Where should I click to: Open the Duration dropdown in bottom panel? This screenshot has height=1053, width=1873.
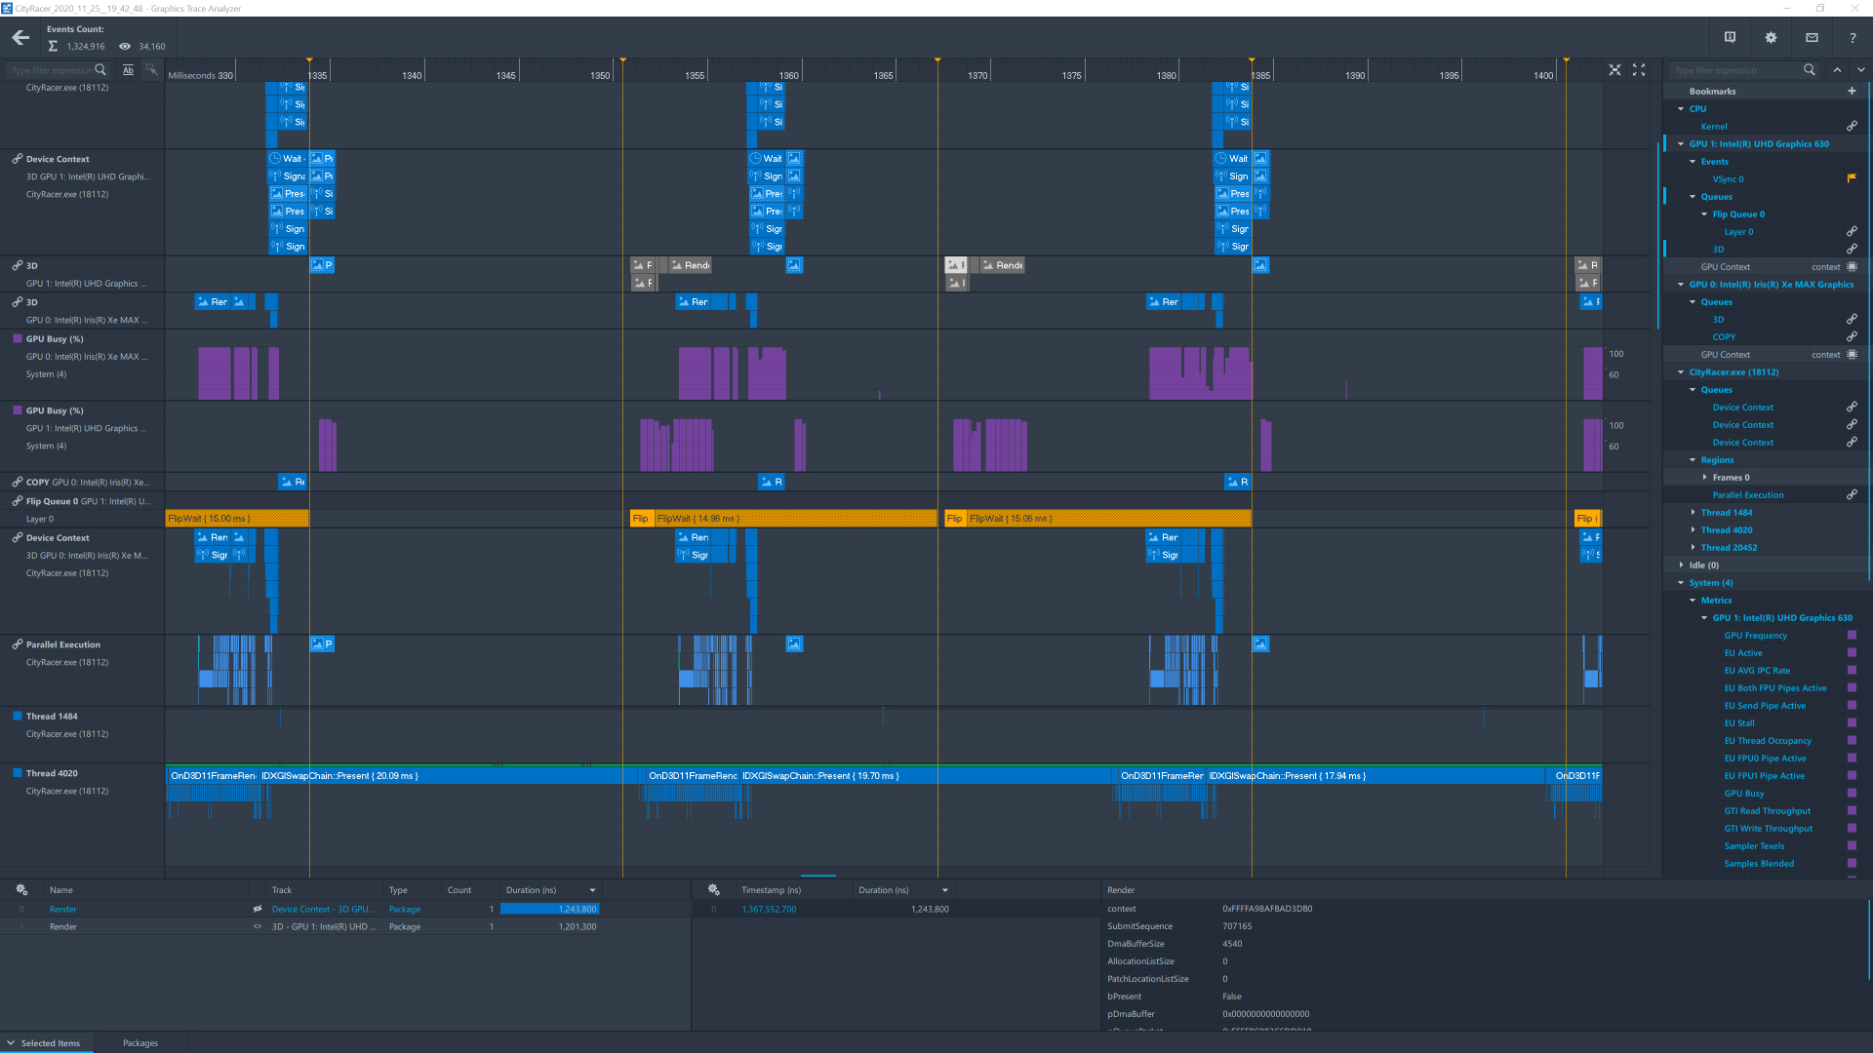(x=945, y=890)
